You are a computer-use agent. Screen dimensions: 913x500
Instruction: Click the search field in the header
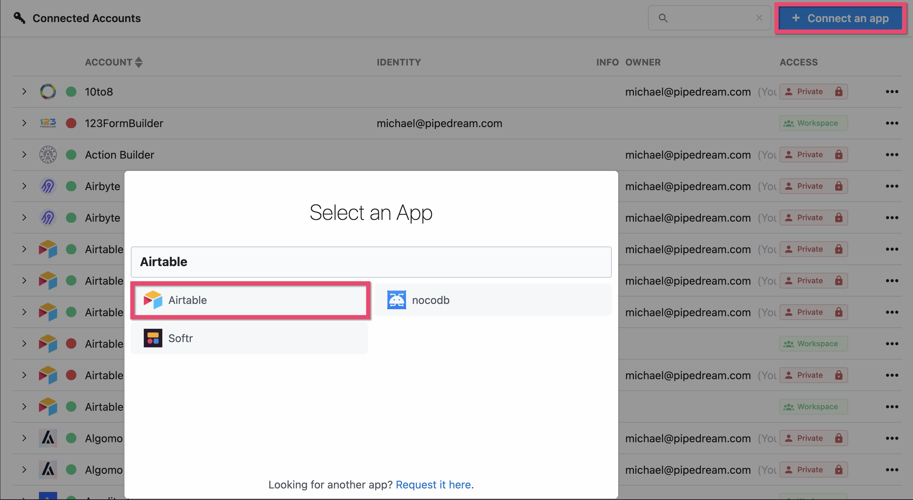point(709,18)
